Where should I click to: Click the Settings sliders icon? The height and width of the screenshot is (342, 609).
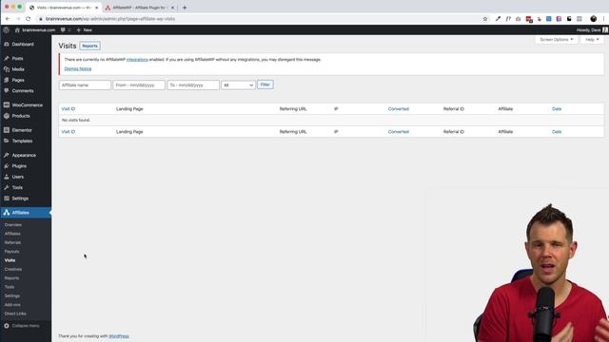pyautogui.click(x=7, y=199)
